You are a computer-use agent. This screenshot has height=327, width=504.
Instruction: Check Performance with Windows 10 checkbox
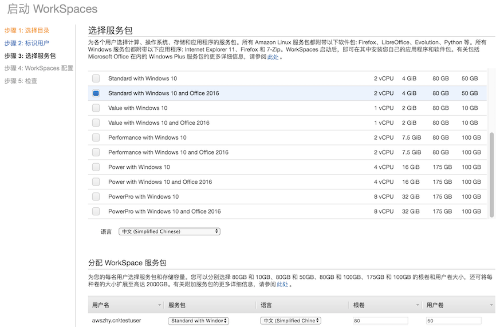click(x=96, y=137)
